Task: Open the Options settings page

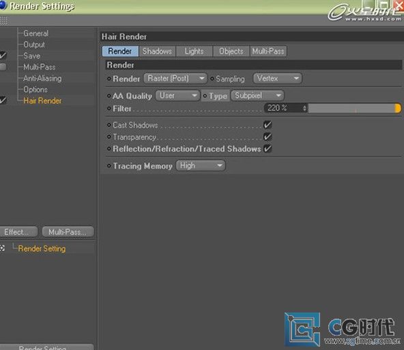Action: [35, 89]
